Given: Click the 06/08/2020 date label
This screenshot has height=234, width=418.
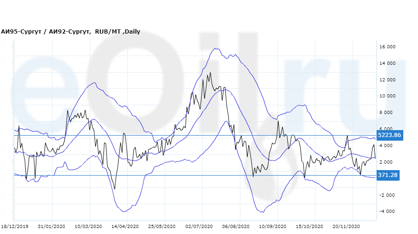Looking at the screenshot, I should pos(235,227).
